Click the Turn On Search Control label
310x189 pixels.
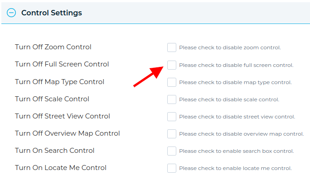coord(54,151)
